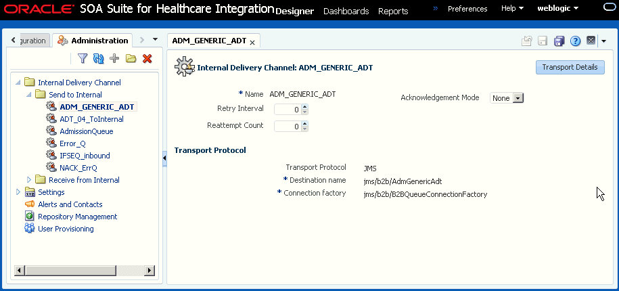Image resolution: width=619 pixels, height=291 pixels.
Task: Click the navigator horizontal scrollbar left arrow
Action: [x=20, y=271]
